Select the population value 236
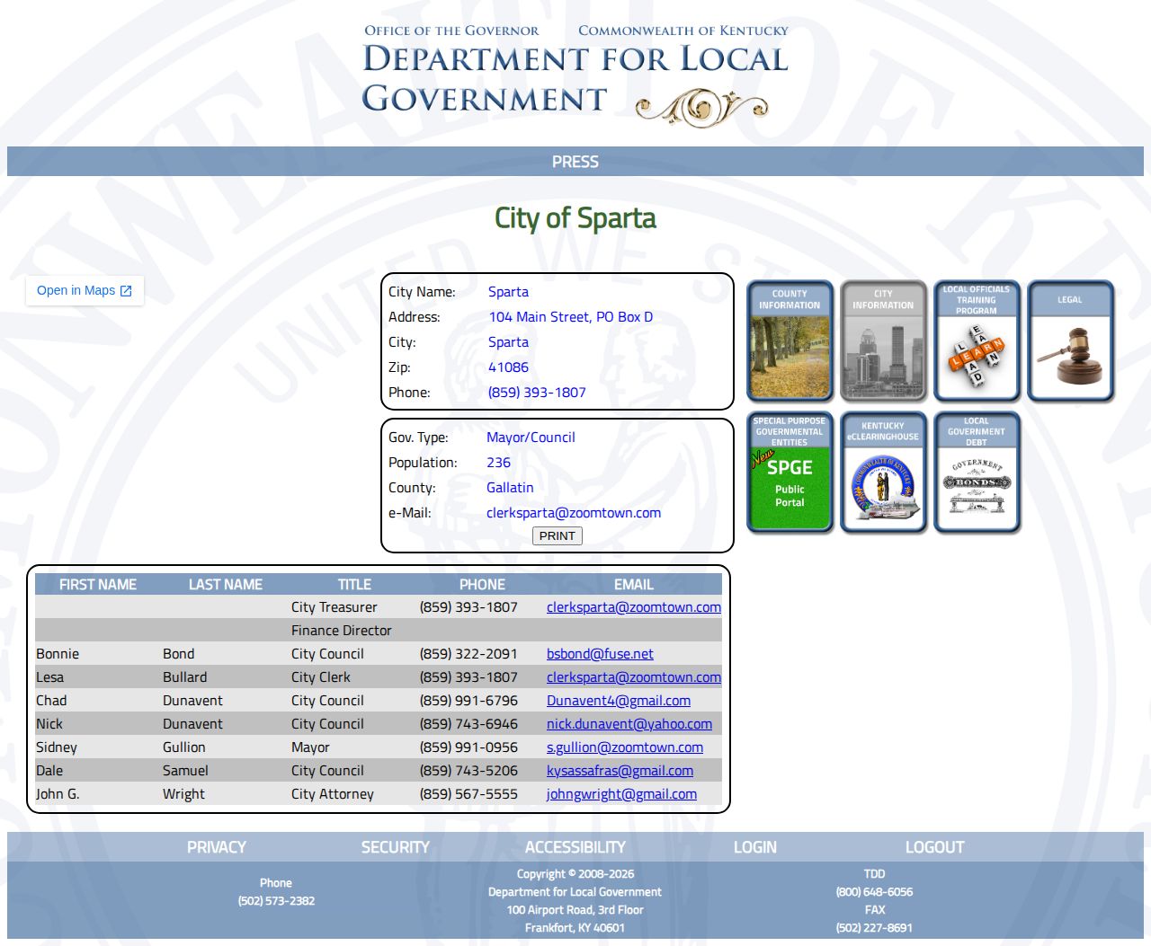This screenshot has height=946, width=1151. [x=498, y=463]
